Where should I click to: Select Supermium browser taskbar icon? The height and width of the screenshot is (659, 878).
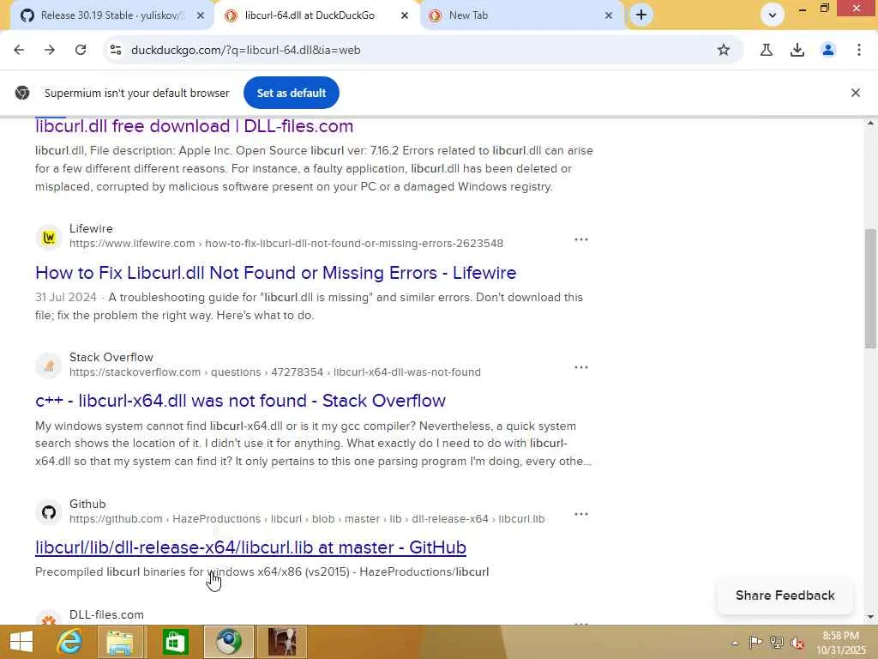pos(229,642)
